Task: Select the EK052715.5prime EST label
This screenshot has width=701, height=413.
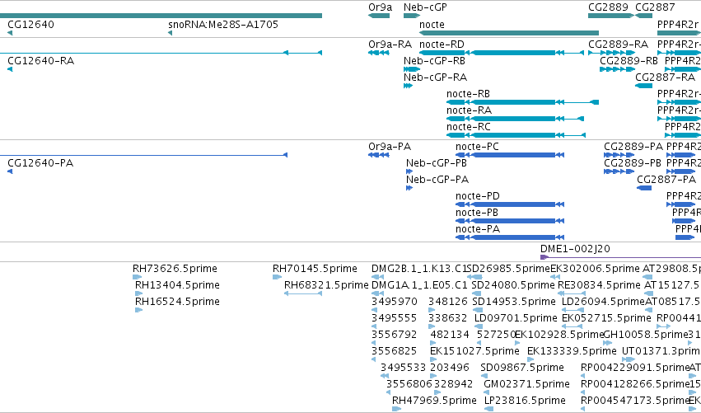Action: pyautogui.click(x=606, y=318)
